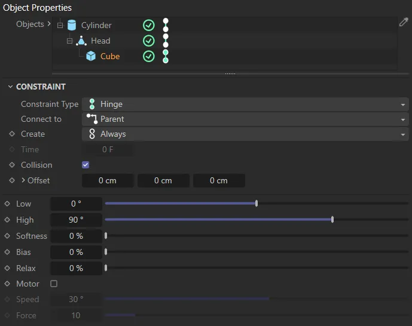Click the connector tag on the Cylinder row

(166, 25)
